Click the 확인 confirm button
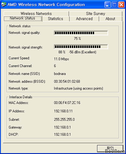Viewport: 126px width, 154px height. (110, 149)
